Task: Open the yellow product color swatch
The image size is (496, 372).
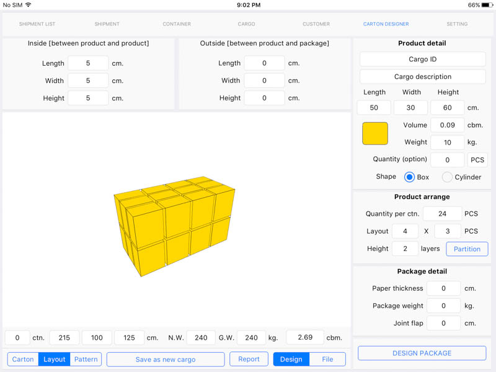Action: [x=375, y=133]
